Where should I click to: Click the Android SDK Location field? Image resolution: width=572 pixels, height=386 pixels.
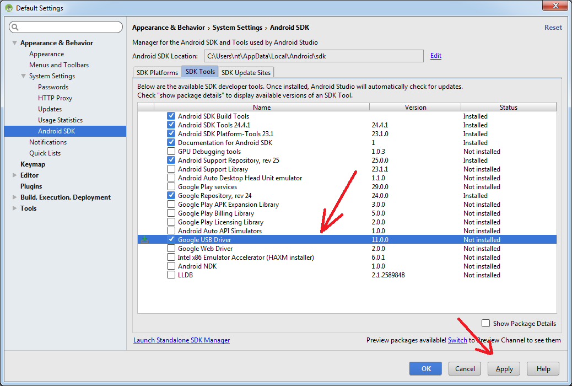click(314, 56)
